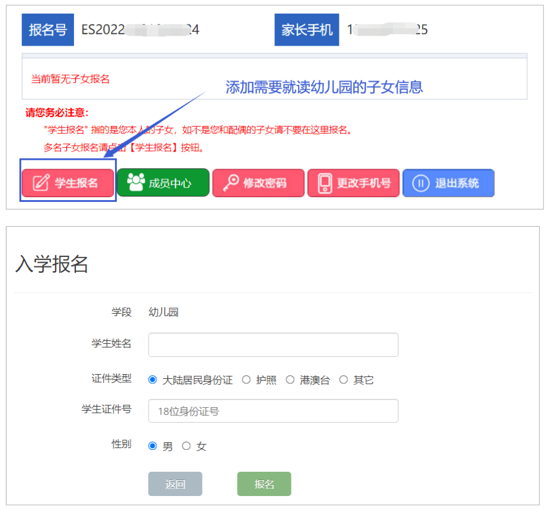Select 大陆居民身份证 as the ID type
The height and width of the screenshot is (512, 551).
point(153,380)
